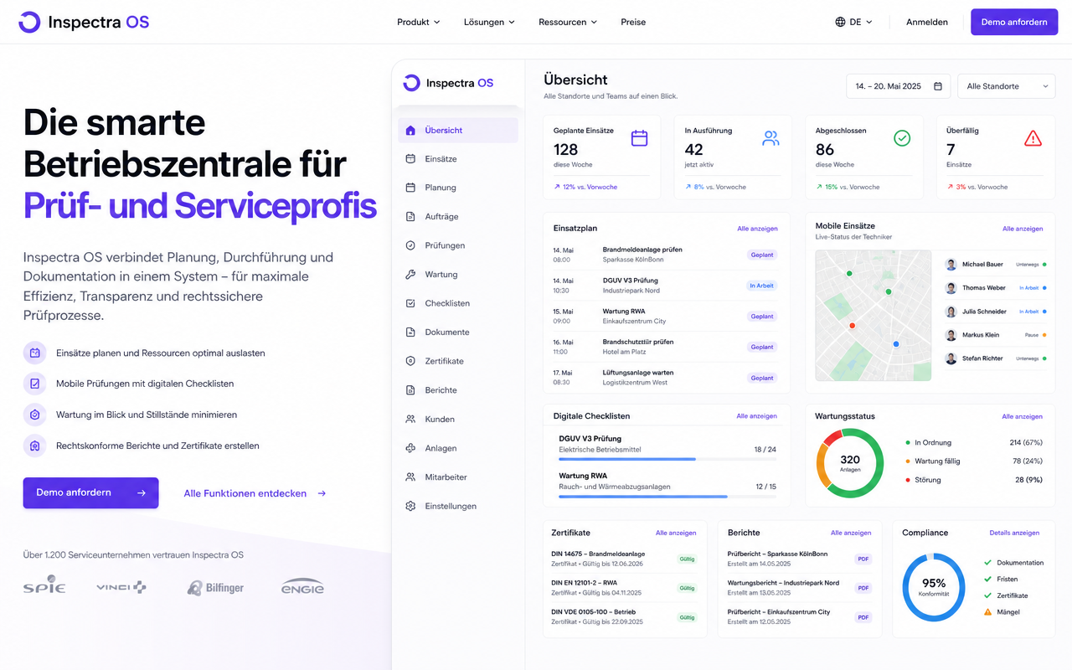Click the Einsätze calendar icon in sidebar
The image size is (1072, 670).
[410, 158]
